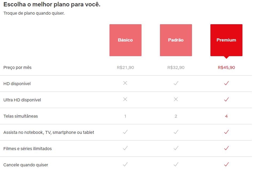Click Padrão's 2 simultaneous screens value
The width and height of the screenshot is (255, 173).
176,116
